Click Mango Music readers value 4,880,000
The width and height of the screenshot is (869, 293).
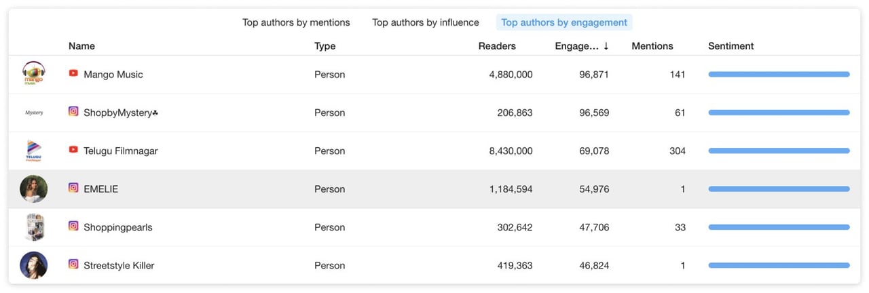pos(511,75)
